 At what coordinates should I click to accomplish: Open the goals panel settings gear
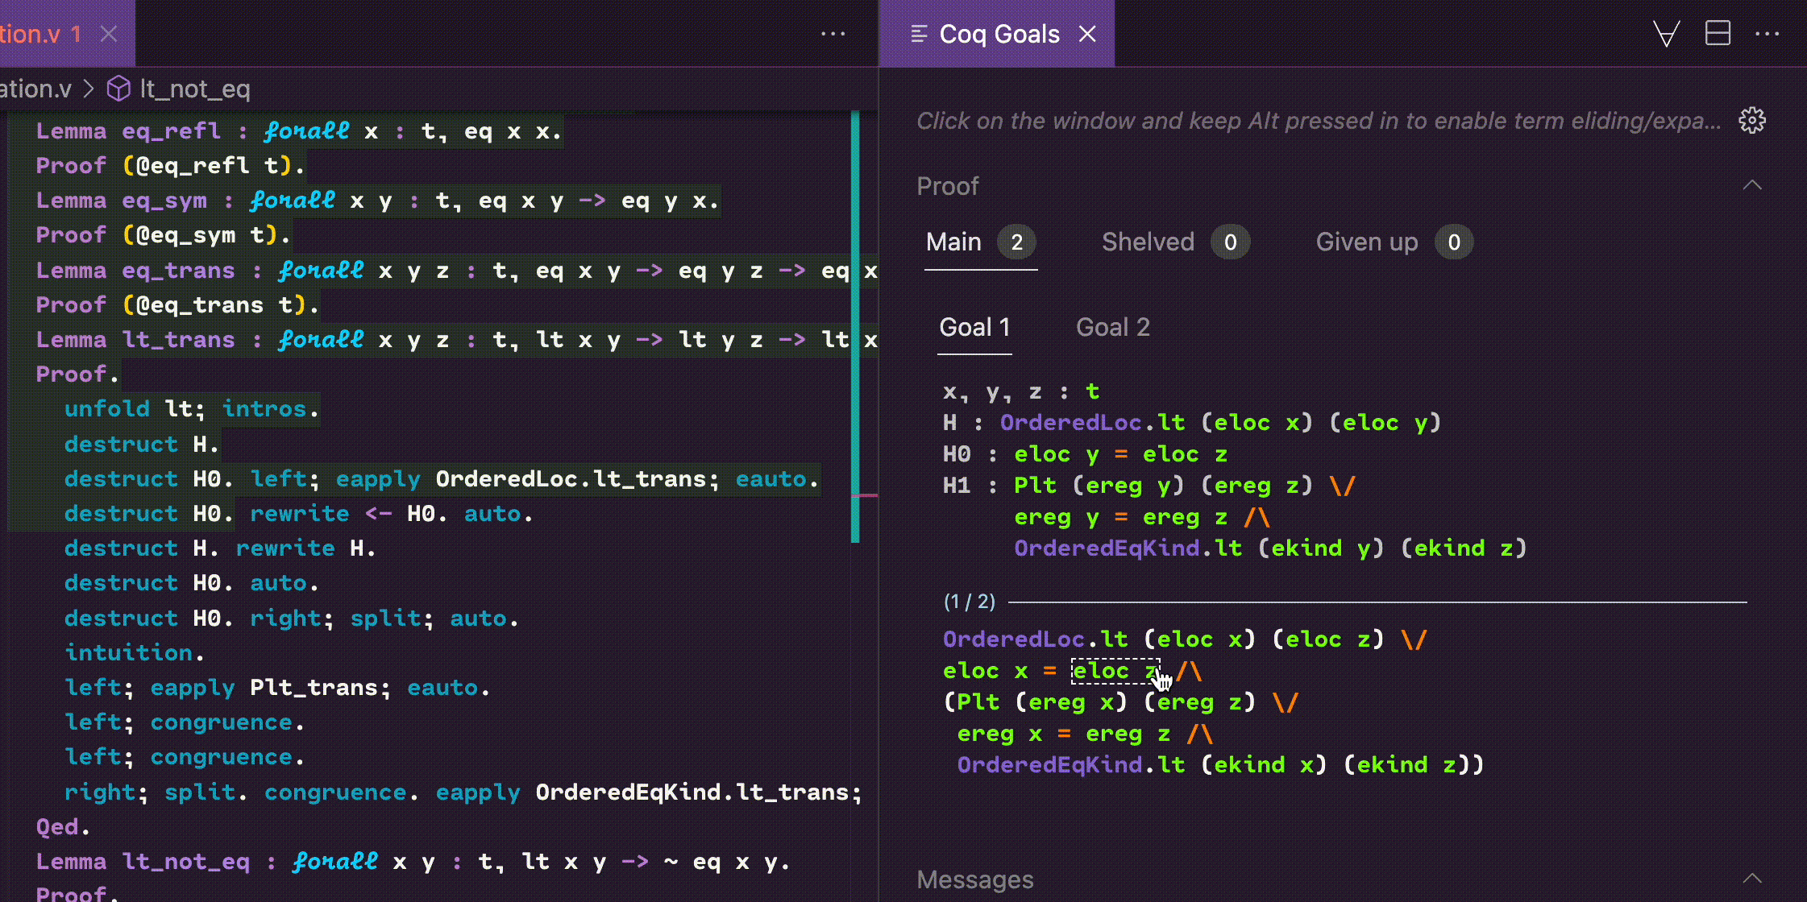click(1751, 121)
